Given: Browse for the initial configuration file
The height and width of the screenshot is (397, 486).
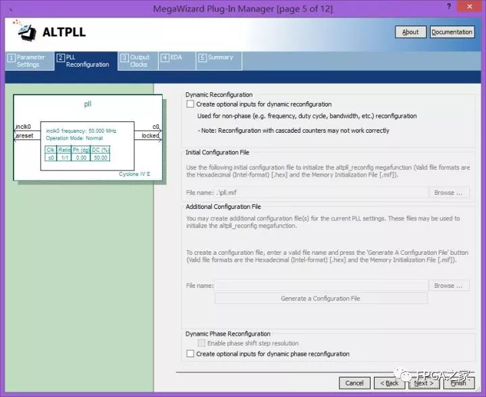Looking at the screenshot, I should [449, 193].
